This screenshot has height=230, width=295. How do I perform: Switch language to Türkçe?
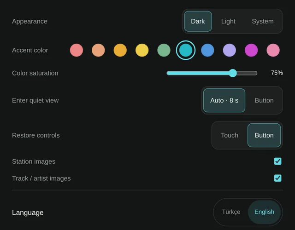click(x=231, y=212)
